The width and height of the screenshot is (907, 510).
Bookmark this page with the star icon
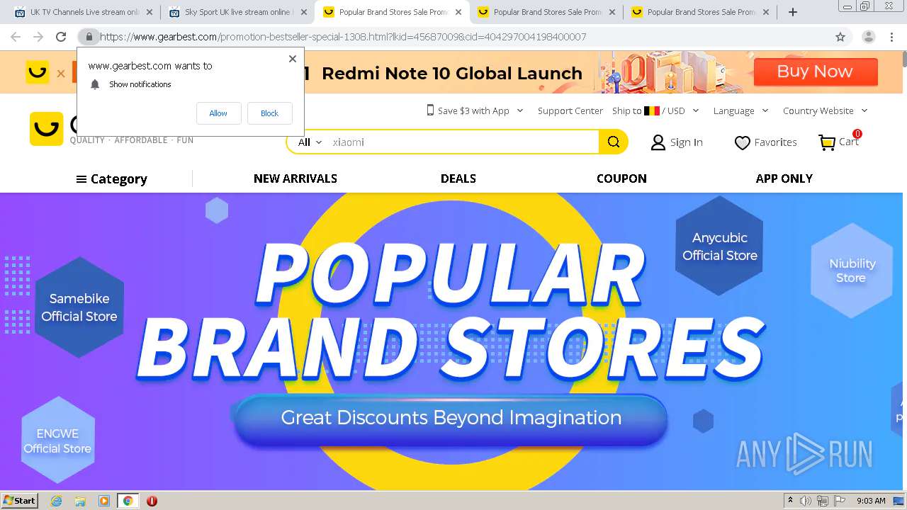pos(840,37)
